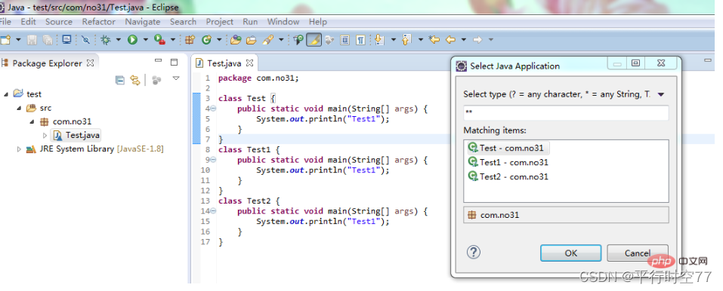
Task: Toggle Link with Editor in Package Explorer
Action: (135, 81)
